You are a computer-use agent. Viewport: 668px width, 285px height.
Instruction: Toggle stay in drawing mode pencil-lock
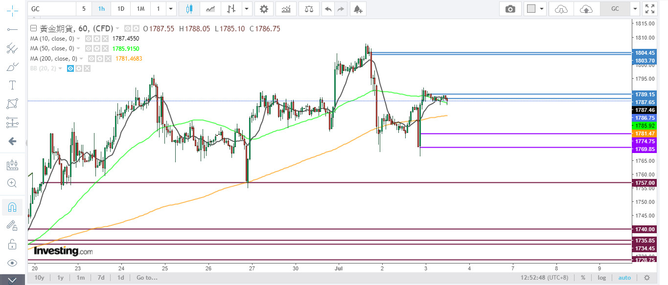[x=12, y=225]
